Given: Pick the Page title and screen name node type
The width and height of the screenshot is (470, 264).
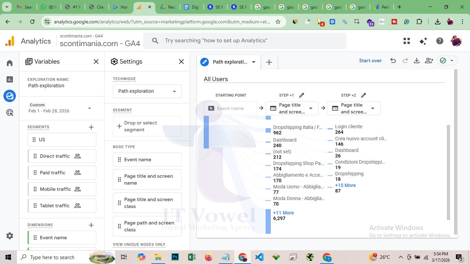Looking at the screenshot, I should point(147,179).
